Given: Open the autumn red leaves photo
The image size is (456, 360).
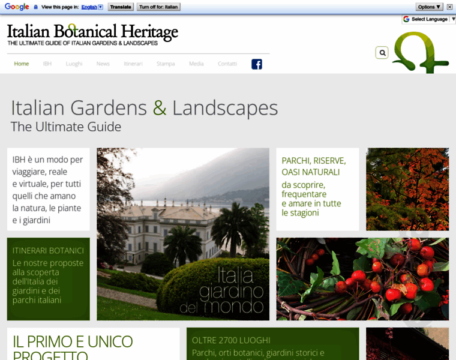Looking at the screenshot, I should coord(407,189).
